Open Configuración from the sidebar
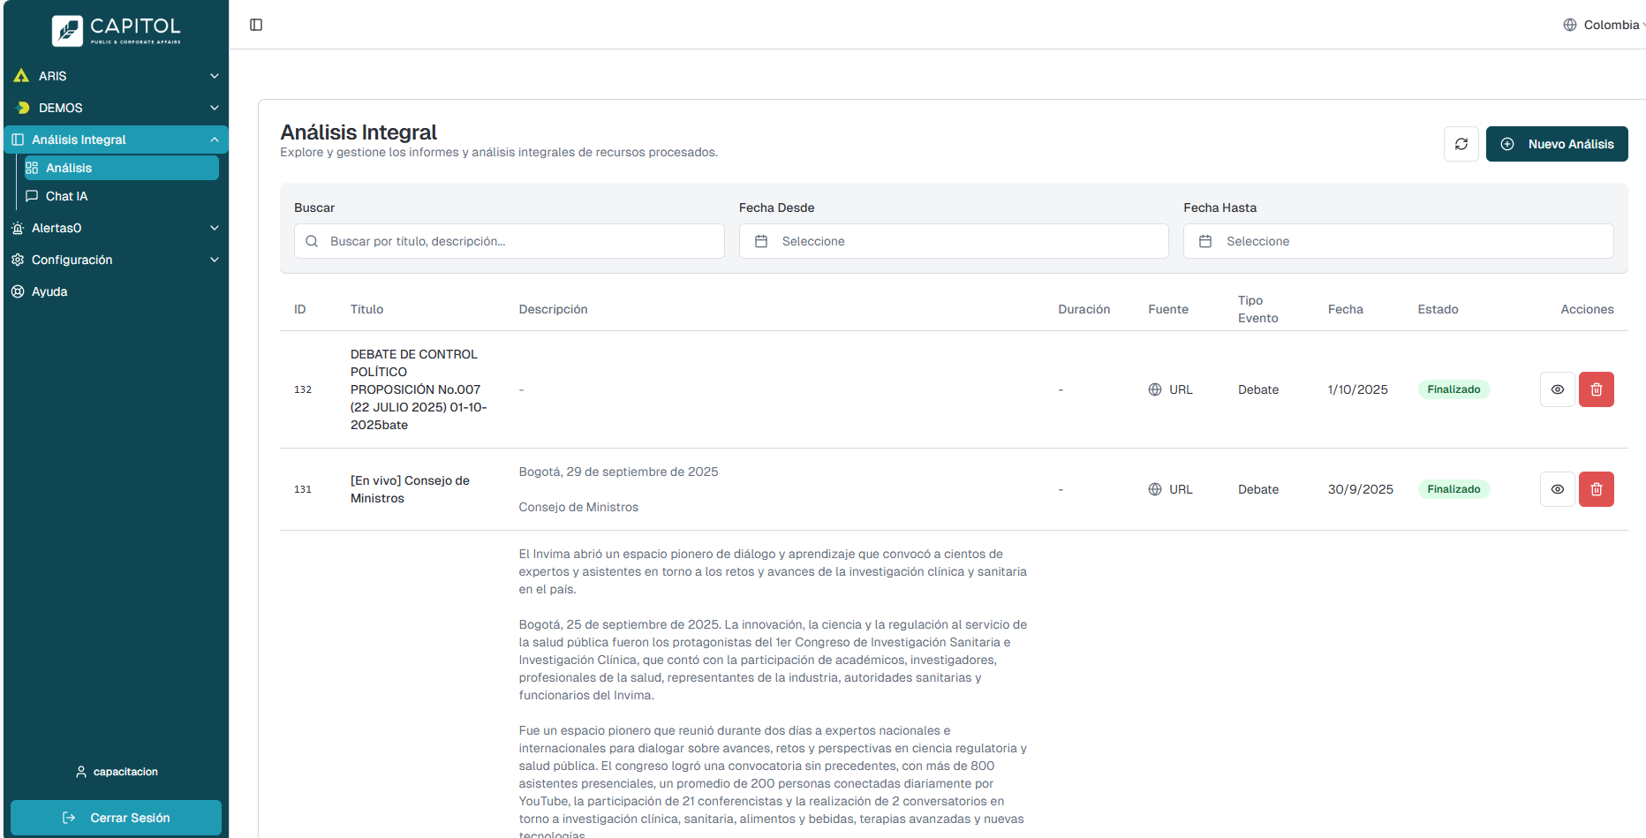 tap(72, 259)
